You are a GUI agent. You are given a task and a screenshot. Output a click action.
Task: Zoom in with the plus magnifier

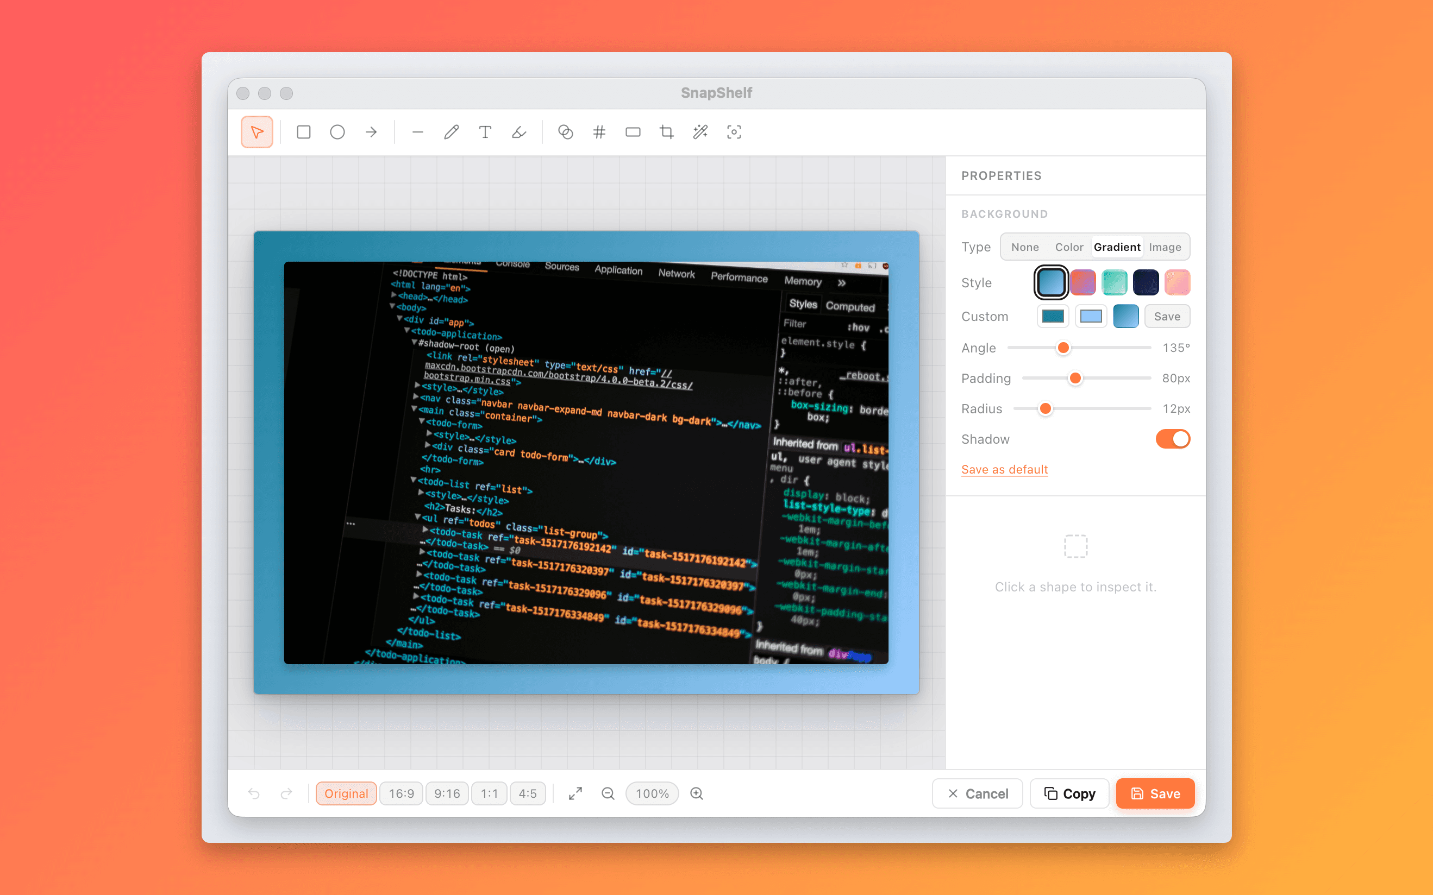(x=697, y=793)
